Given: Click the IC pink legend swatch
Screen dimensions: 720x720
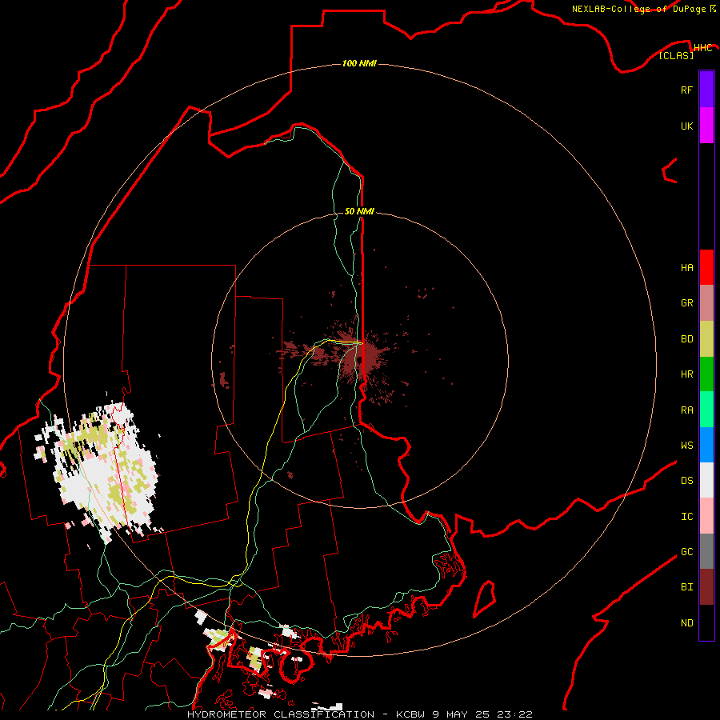Looking at the screenshot, I should (706, 516).
